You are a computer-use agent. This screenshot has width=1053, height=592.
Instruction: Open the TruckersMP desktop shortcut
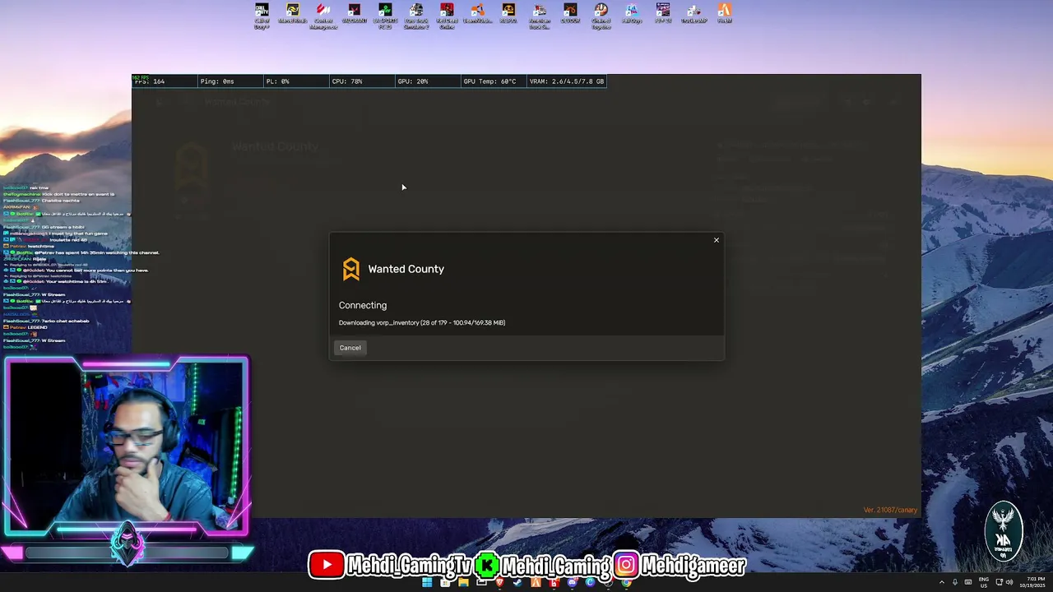tap(693, 14)
